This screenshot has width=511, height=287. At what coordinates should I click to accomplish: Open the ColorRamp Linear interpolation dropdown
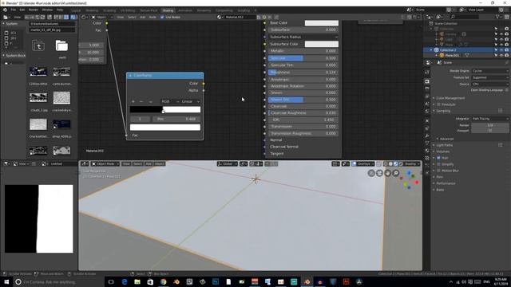190,101
